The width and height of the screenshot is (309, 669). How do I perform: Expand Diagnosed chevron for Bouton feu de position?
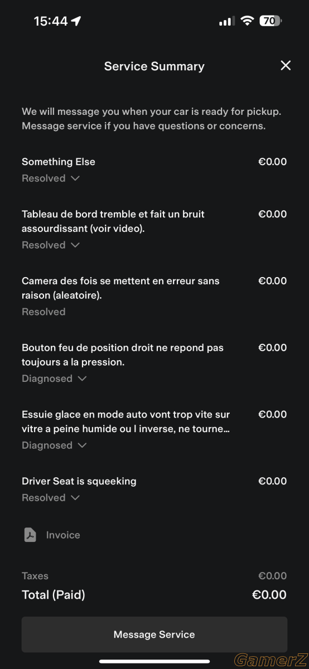click(83, 379)
